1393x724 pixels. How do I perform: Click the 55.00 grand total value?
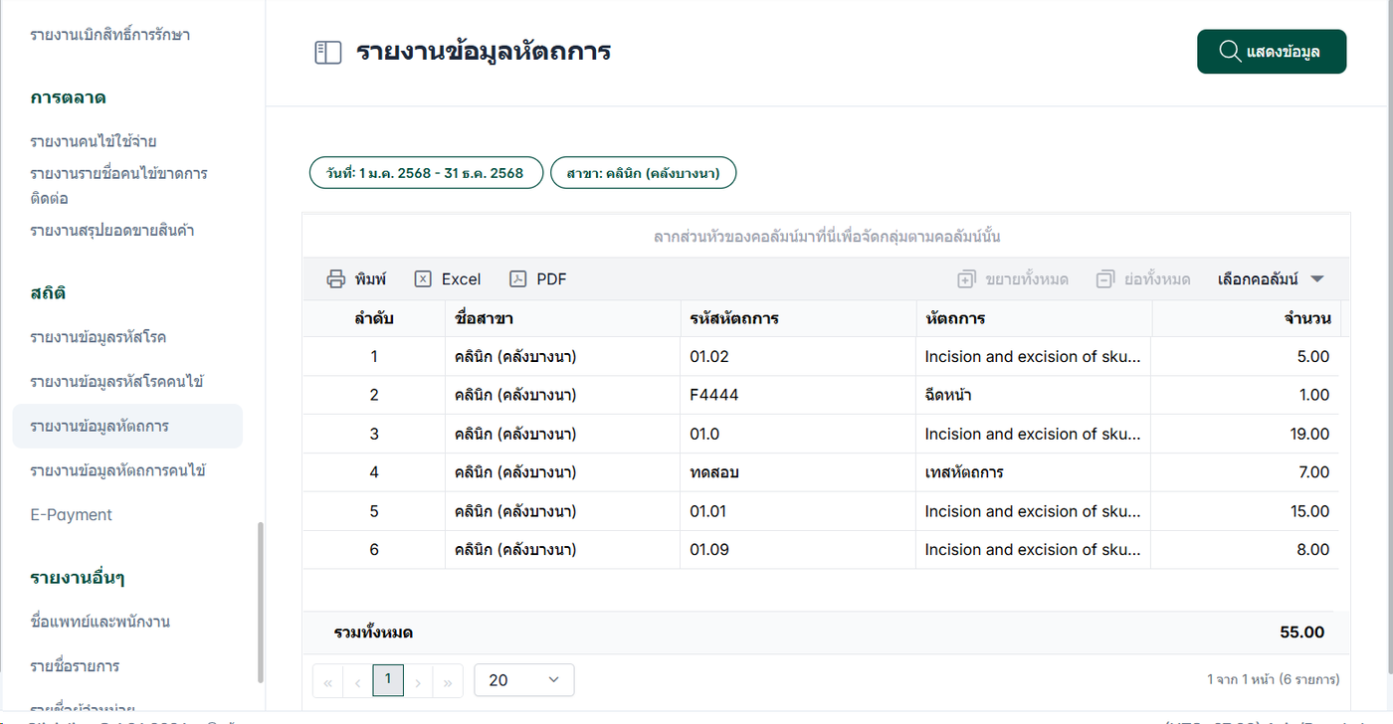(x=1301, y=633)
